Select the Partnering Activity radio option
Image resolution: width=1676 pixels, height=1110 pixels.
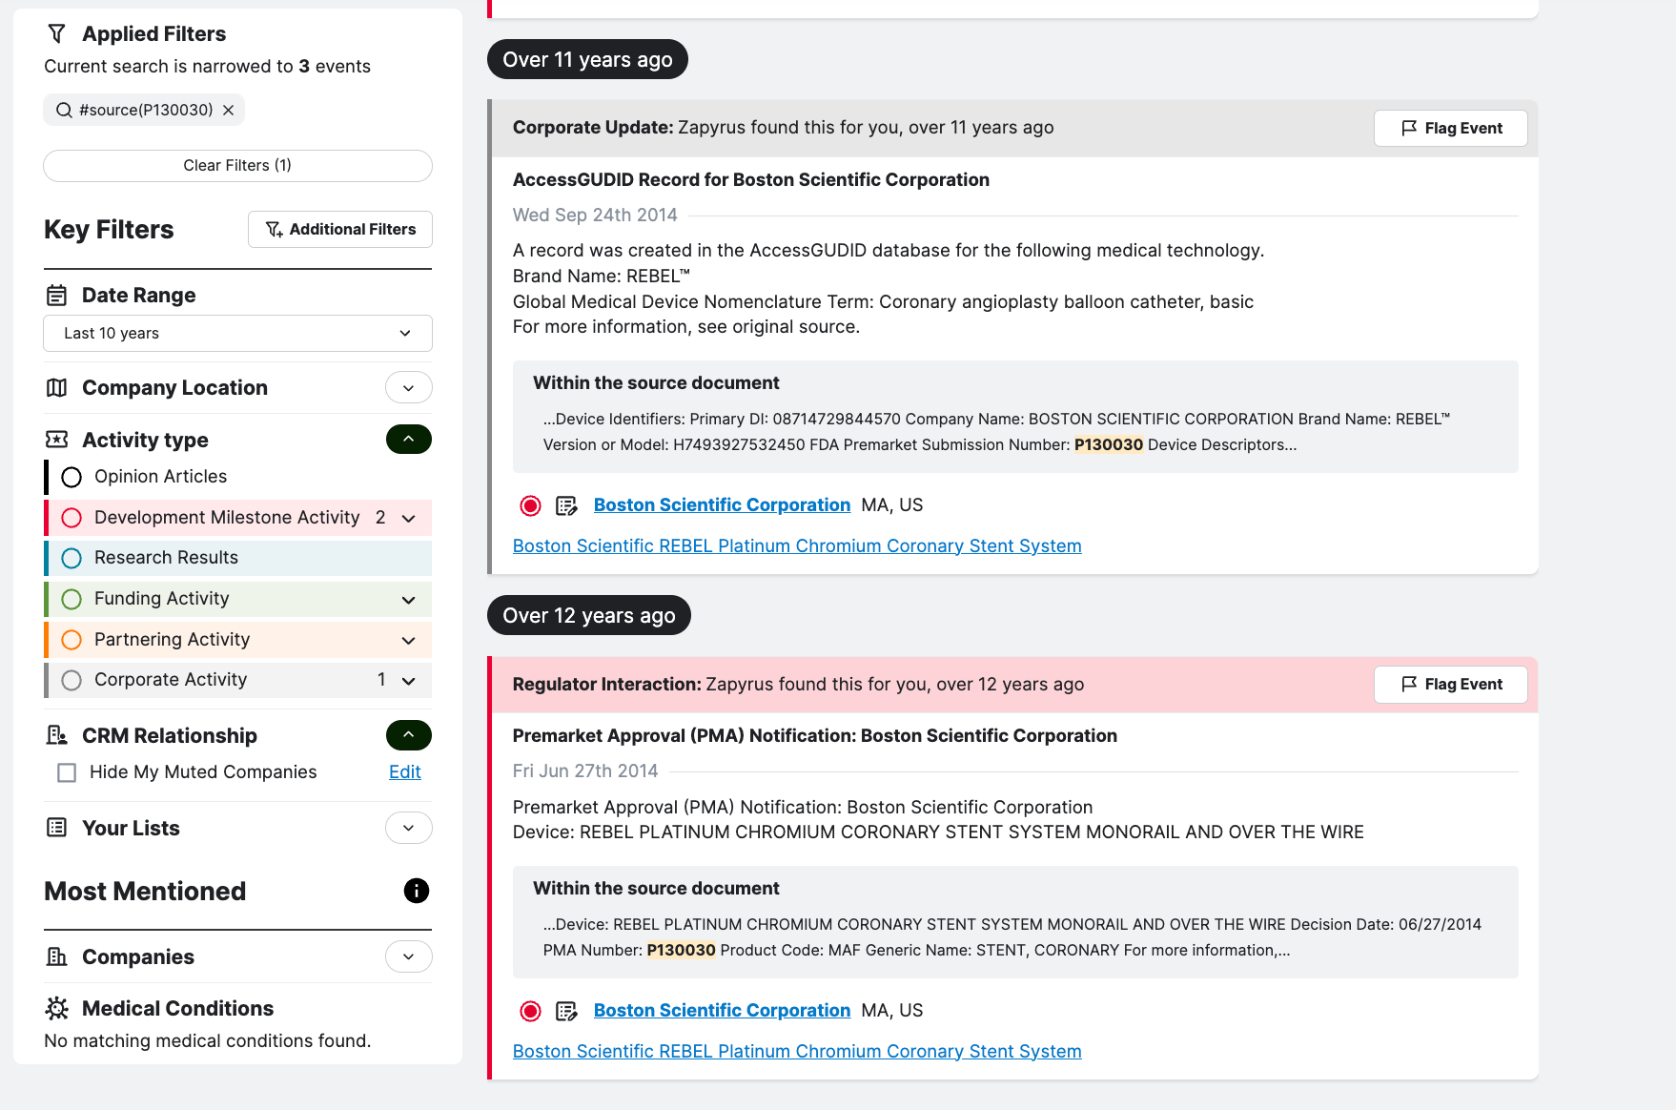coord(72,640)
